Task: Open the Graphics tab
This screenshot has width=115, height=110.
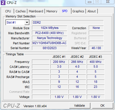Action: [78, 11]
